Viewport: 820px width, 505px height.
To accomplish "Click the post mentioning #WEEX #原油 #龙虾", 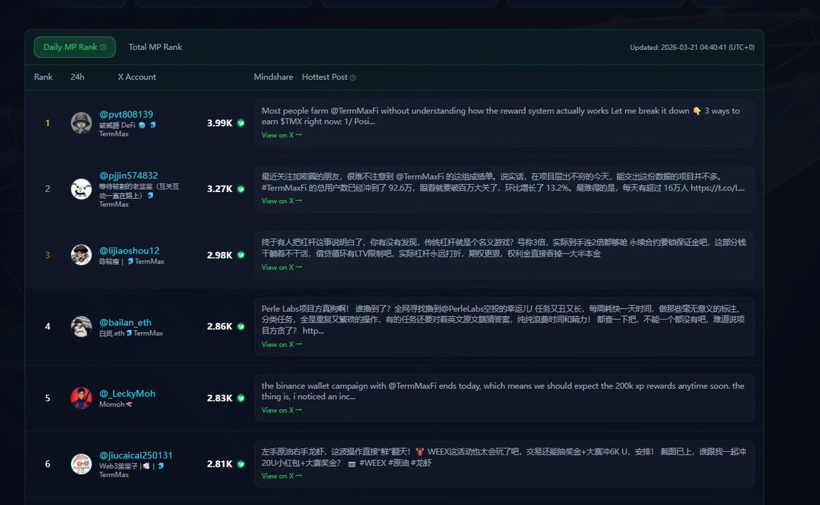I will [506, 464].
